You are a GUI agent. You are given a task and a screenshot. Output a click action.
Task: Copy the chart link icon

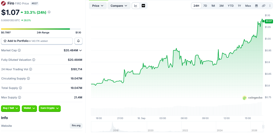pyautogui.click(x=263, y=6)
